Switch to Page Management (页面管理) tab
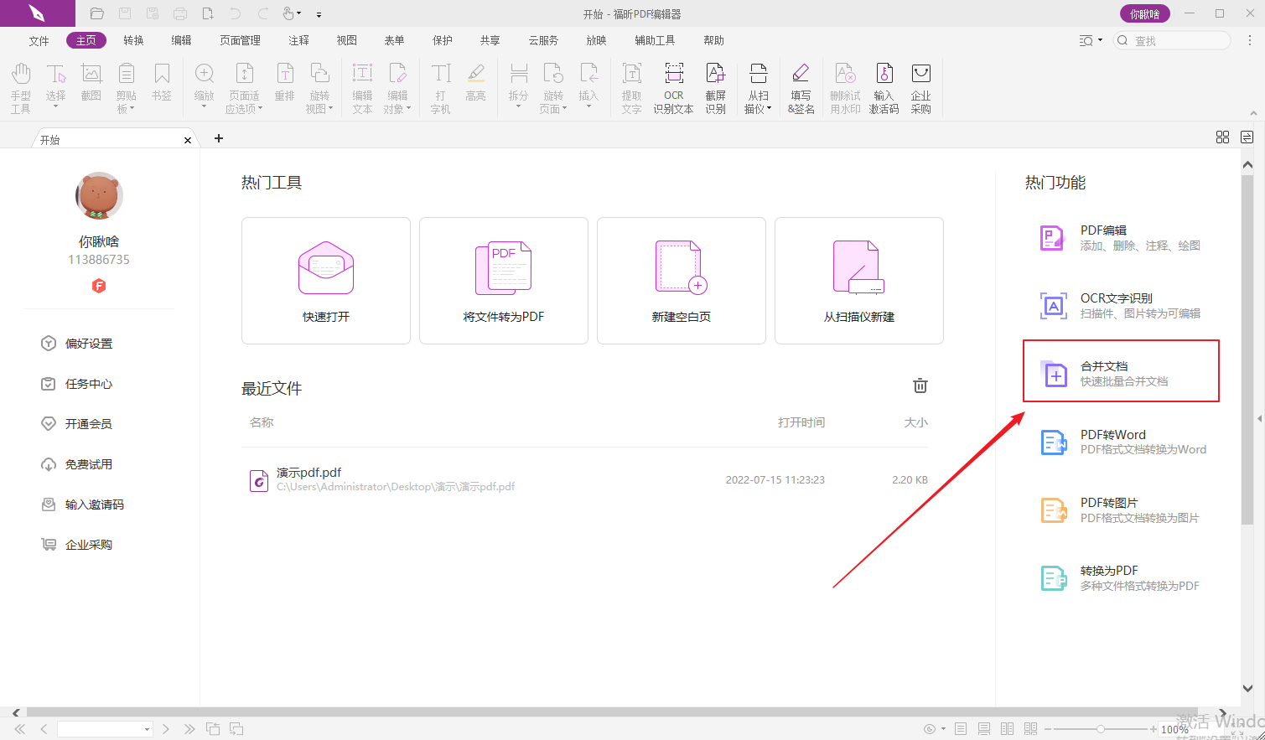 point(240,40)
